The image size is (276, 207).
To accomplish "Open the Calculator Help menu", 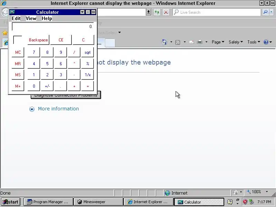I will click(x=47, y=18).
